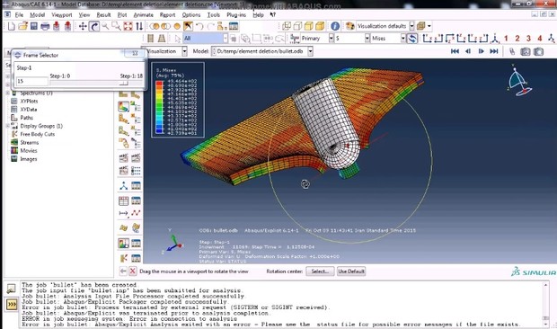
Task: Click the Save model database icon
Action: (x=34, y=26)
